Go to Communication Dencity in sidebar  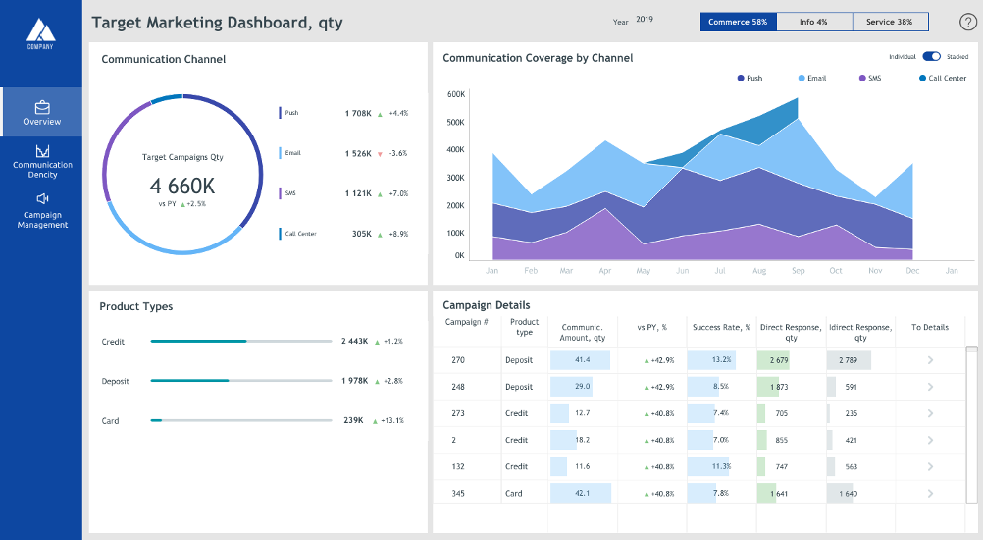(42, 162)
